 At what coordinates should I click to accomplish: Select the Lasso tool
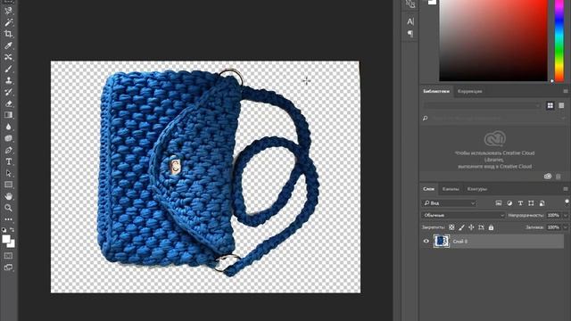(8, 11)
